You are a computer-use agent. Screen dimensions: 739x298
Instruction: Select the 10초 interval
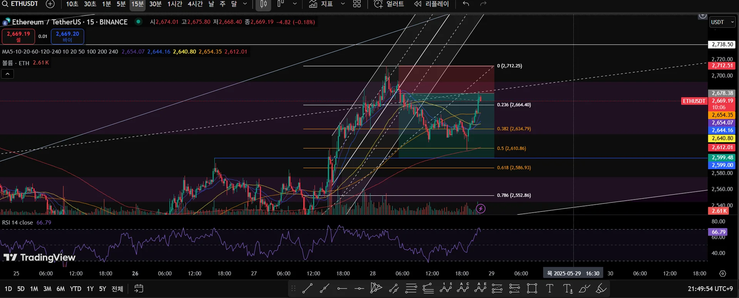(72, 4)
